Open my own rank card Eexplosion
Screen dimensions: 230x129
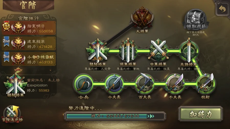click(x=29, y=85)
